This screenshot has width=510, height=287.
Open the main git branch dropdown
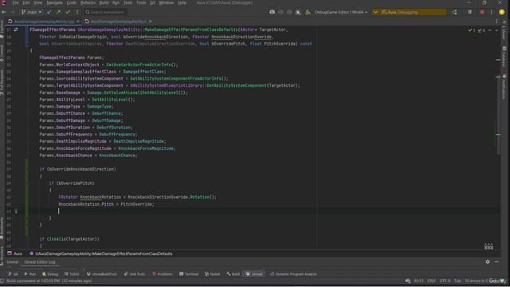click(x=32, y=12)
